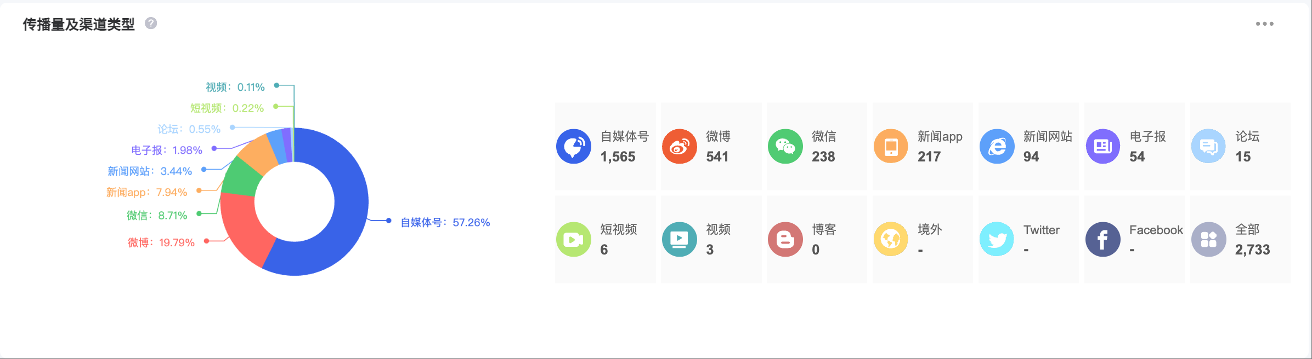Screen dimensions: 1312x359
Task: Select the Facebook icon
Action: tap(1103, 240)
